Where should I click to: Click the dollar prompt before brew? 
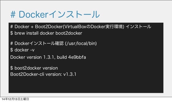coord(12,33)
